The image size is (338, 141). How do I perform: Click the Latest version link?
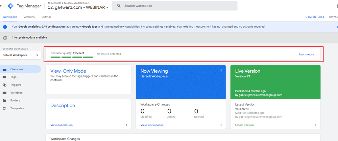244,125
